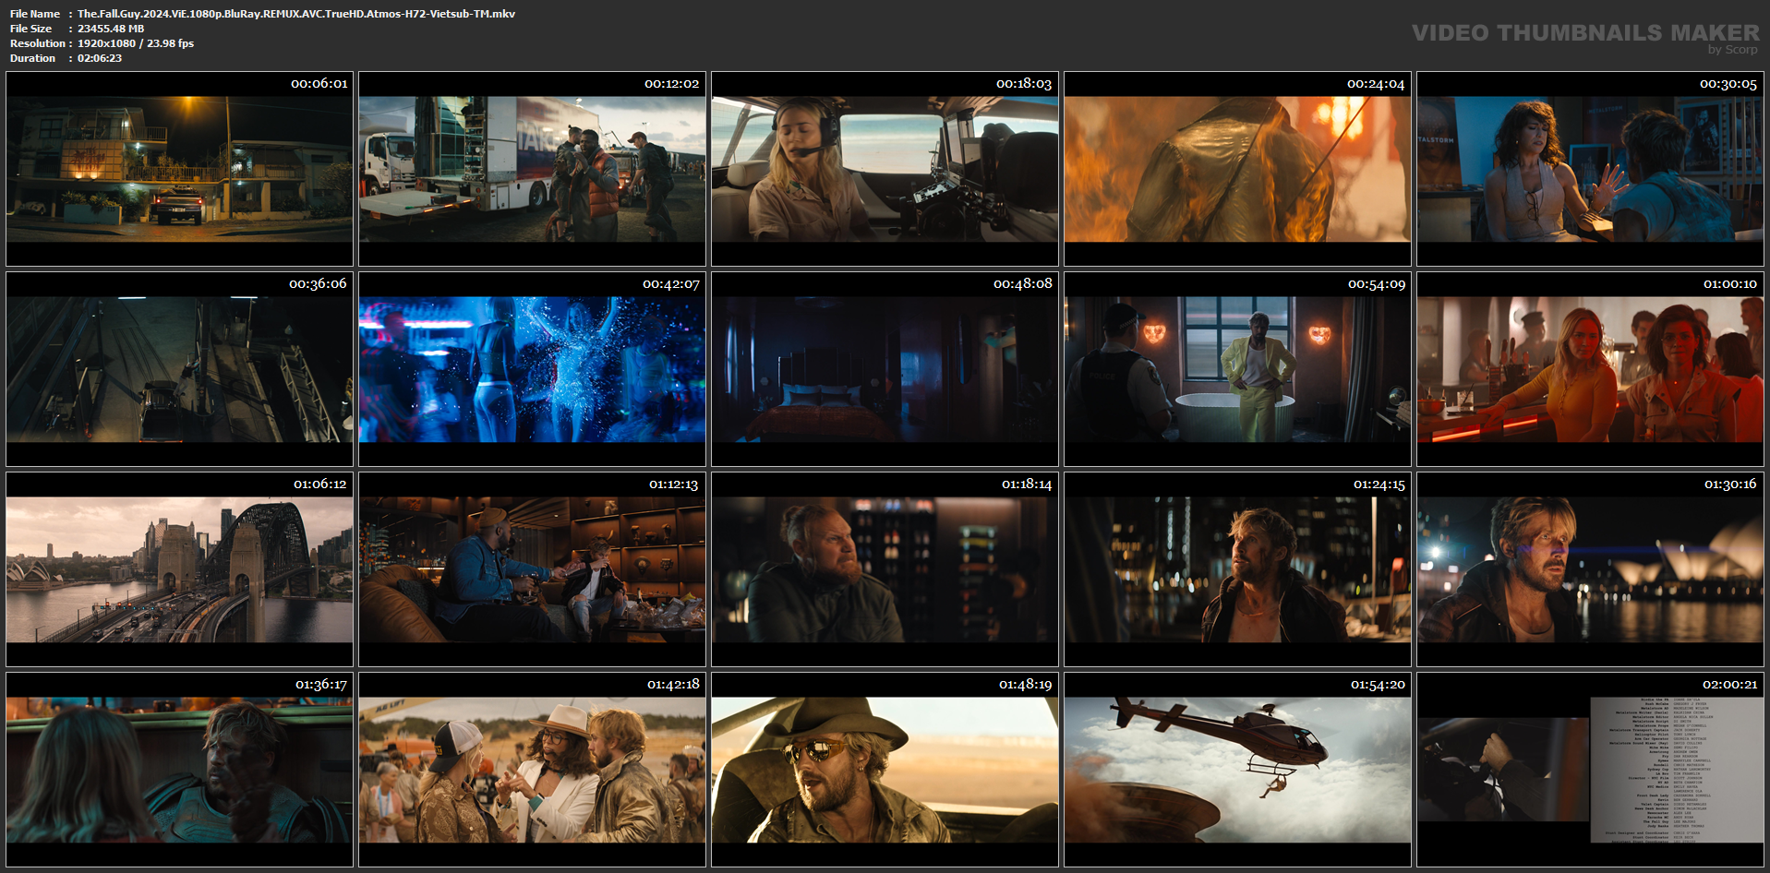Click the resolution value 1920x1080 / 23.98 fps

point(136,43)
